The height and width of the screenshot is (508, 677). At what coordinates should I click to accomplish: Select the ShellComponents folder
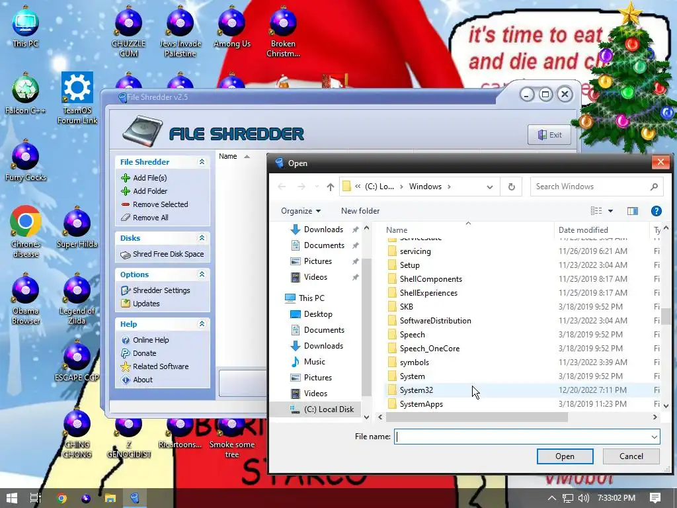pyautogui.click(x=430, y=279)
